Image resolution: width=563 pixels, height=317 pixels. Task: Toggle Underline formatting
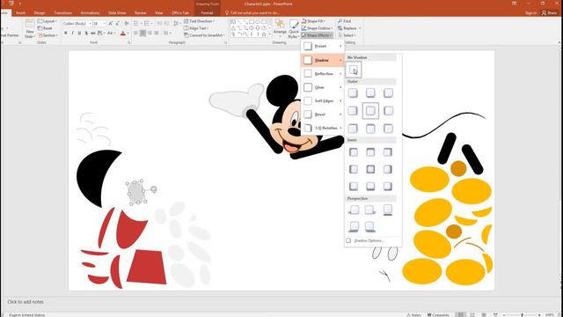tap(79, 33)
